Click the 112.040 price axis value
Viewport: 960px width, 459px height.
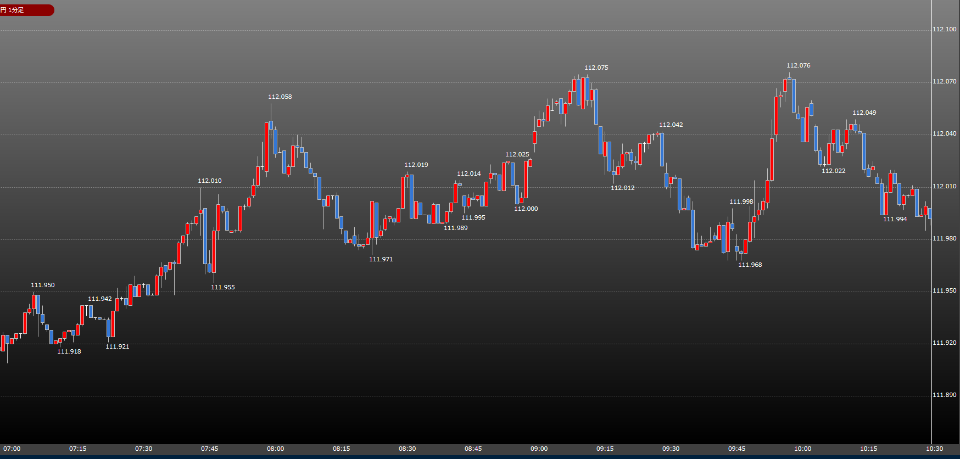[x=945, y=133]
